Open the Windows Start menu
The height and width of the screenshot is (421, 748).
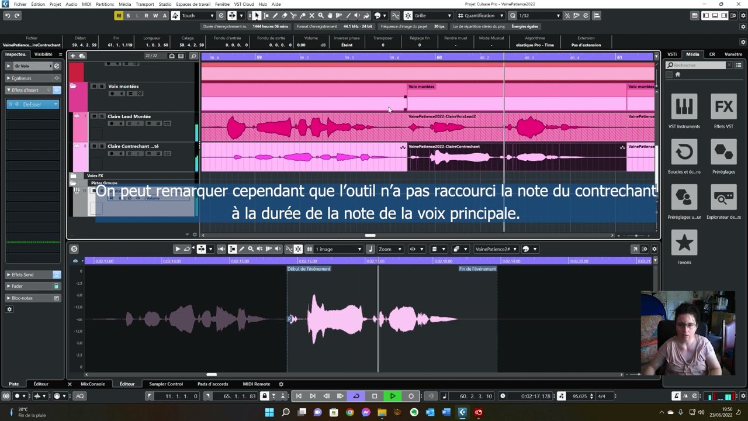click(269, 412)
